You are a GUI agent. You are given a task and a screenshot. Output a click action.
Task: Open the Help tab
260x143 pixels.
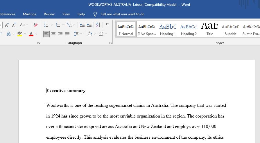coord(81,14)
